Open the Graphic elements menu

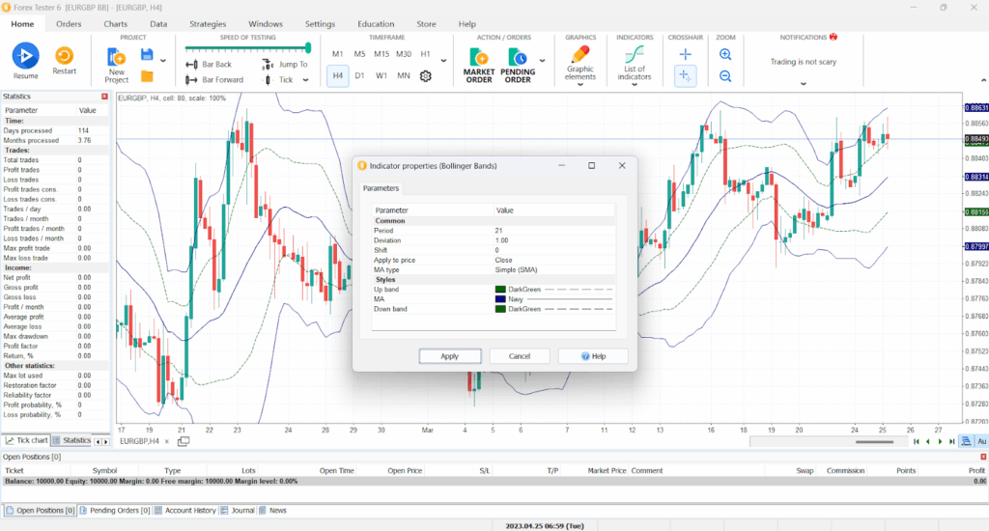(580, 65)
